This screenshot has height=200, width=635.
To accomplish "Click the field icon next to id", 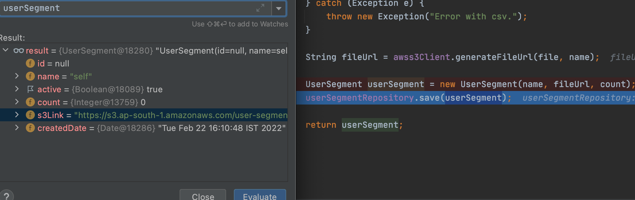I will point(30,63).
